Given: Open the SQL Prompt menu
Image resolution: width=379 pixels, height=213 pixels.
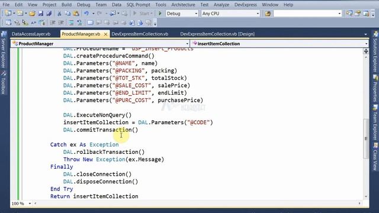Looking at the screenshot, I should click(x=139, y=5).
